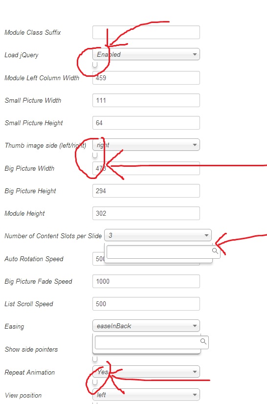Click search box below Content Slots dropdown
This screenshot has width=267, height=404.
(163, 252)
